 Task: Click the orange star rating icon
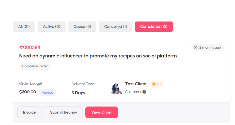point(154,84)
